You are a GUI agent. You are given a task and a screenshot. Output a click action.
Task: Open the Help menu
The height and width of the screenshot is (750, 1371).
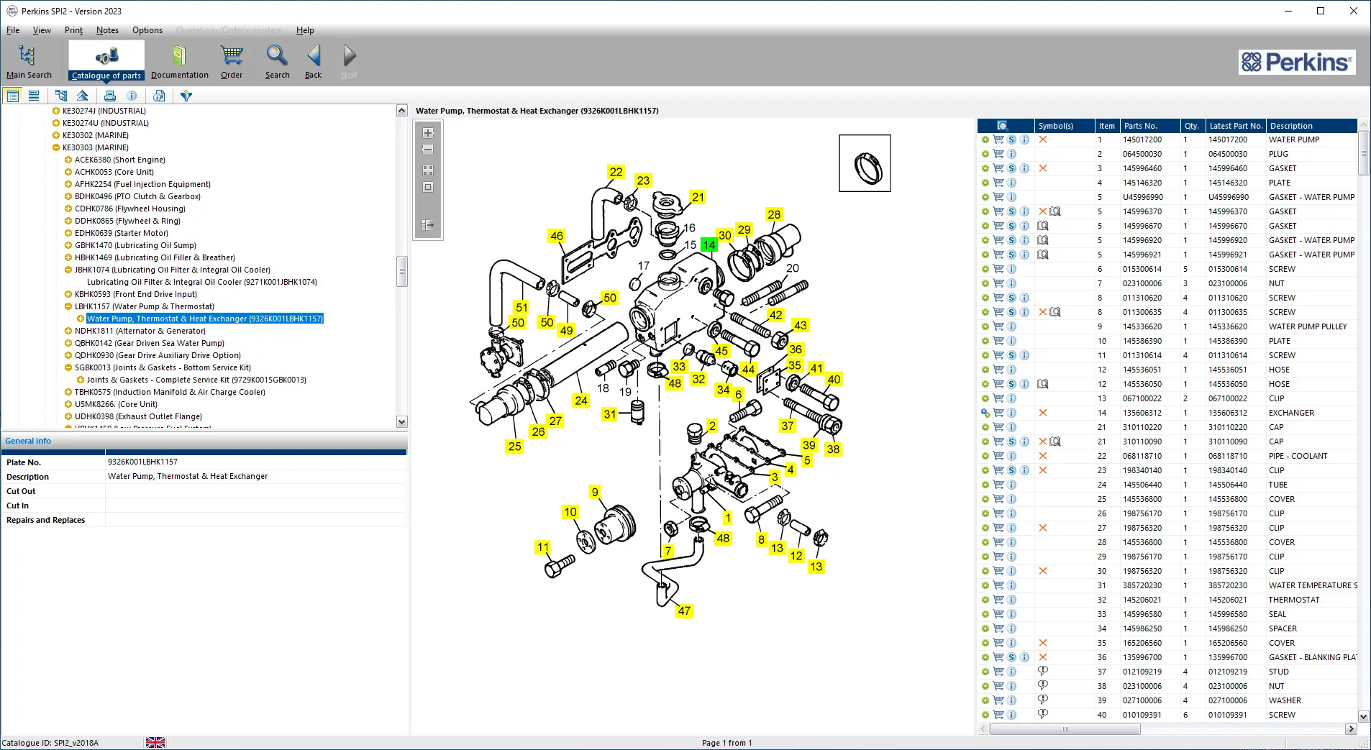point(305,30)
